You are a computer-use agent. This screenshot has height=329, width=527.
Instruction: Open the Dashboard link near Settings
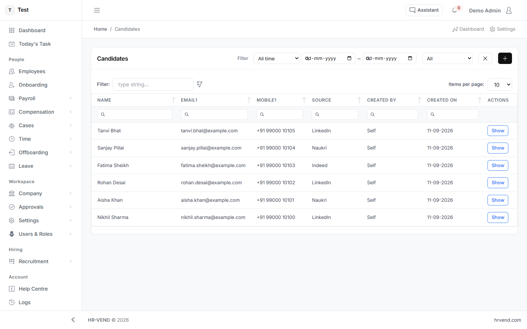(x=468, y=29)
